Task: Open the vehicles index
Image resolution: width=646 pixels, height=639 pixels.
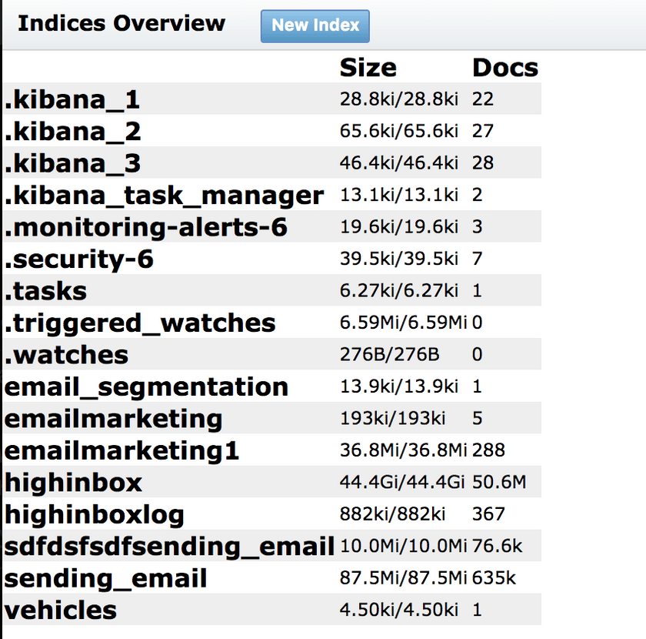Action: [x=61, y=610]
